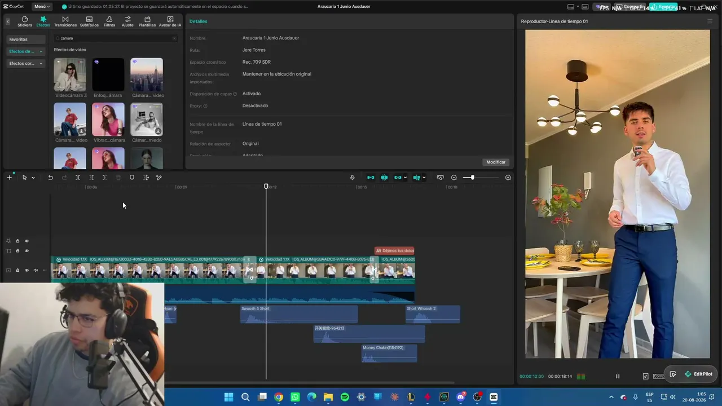Click the effects search field

pyautogui.click(x=116, y=38)
